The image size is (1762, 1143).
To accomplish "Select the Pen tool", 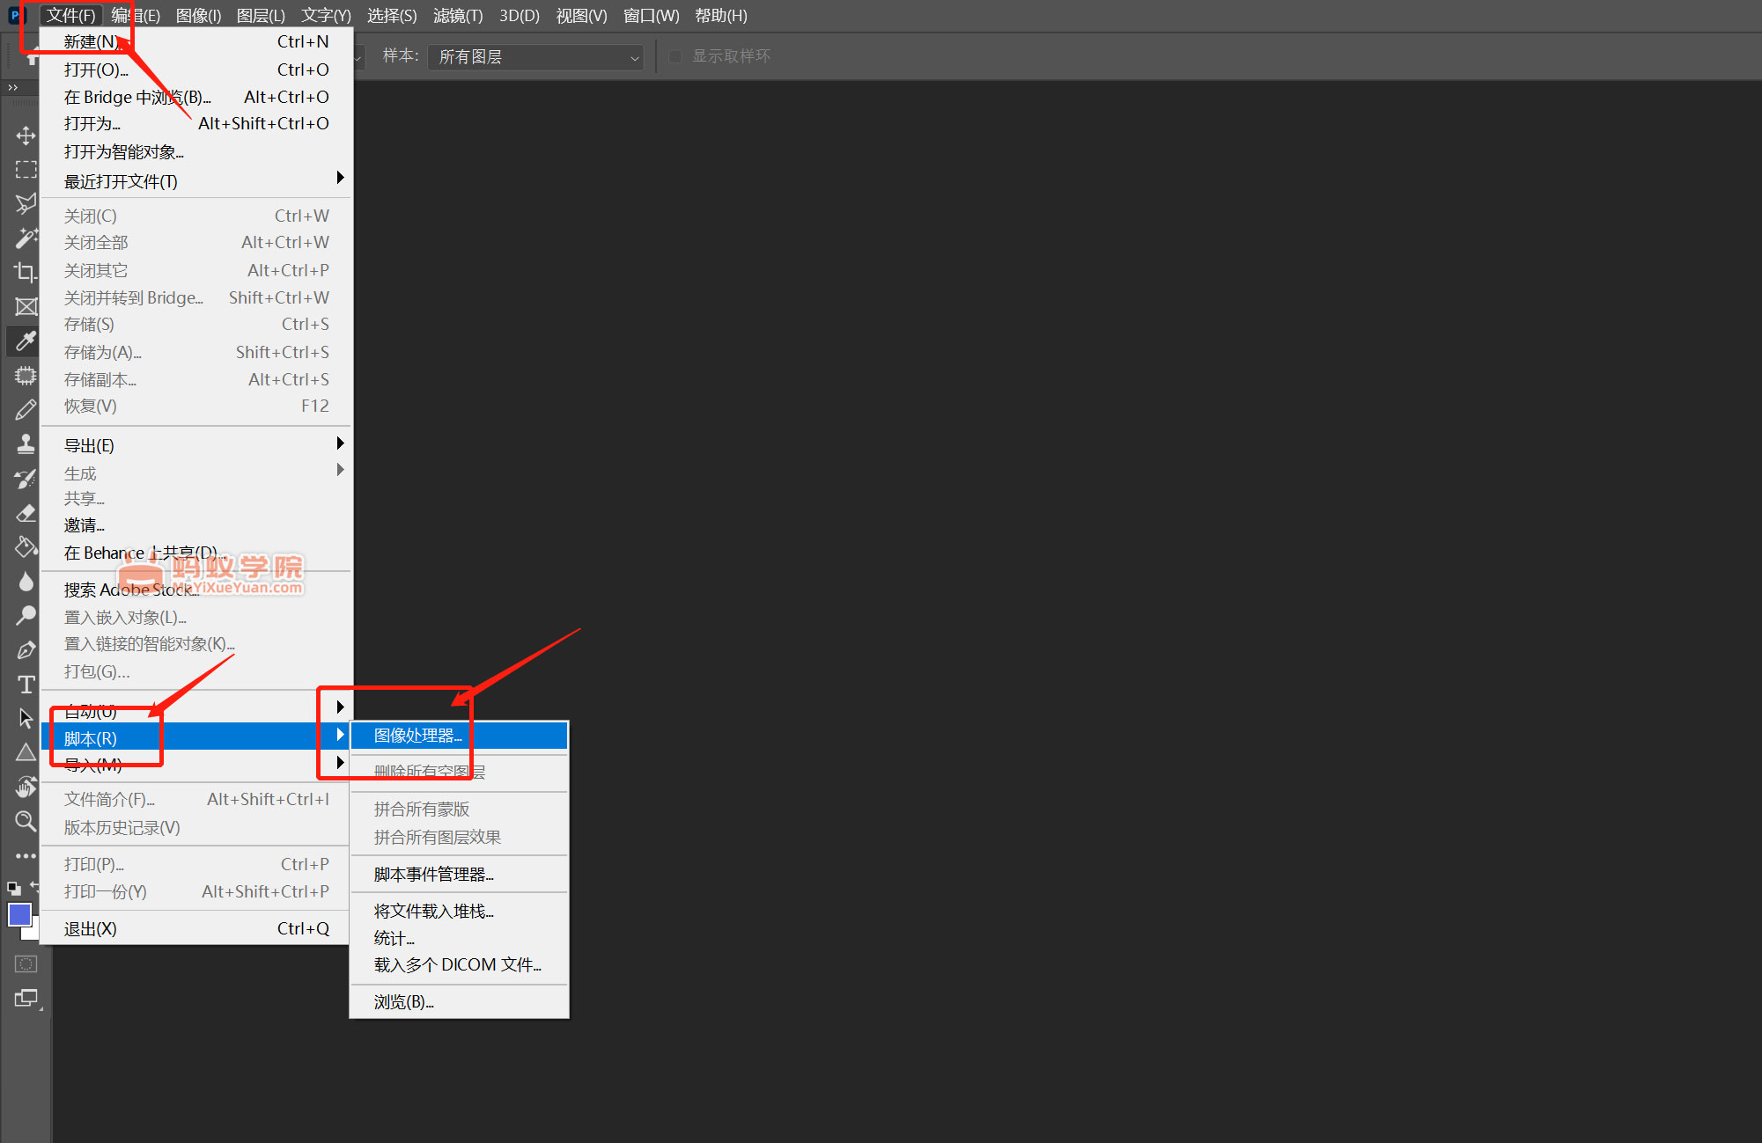I will click(26, 650).
